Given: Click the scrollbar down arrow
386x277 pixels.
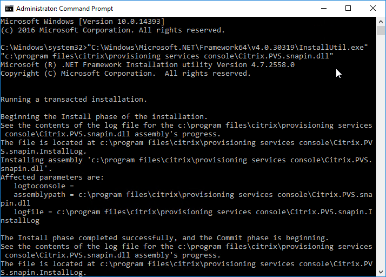Looking at the screenshot, I should click(x=381, y=272).
